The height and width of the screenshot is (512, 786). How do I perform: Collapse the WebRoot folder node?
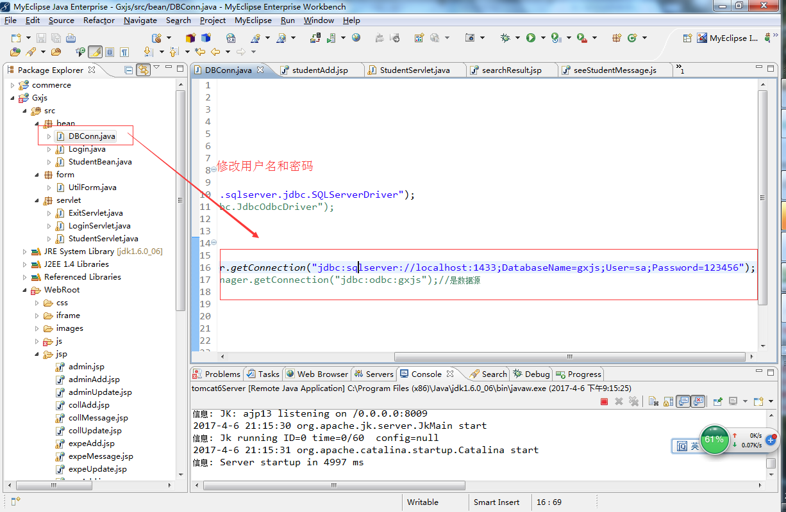pyautogui.click(x=24, y=290)
